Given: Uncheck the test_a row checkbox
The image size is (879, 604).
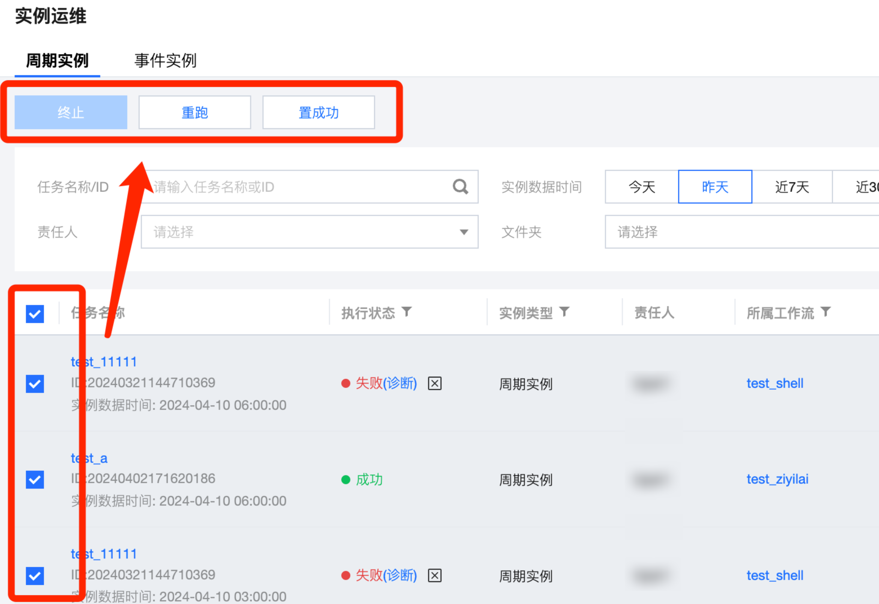Looking at the screenshot, I should pos(35,480).
